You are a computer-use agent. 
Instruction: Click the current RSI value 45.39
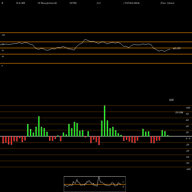pos(177,48)
